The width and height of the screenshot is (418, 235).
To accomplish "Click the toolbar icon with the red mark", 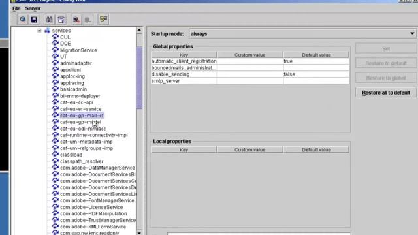I will (76, 20).
